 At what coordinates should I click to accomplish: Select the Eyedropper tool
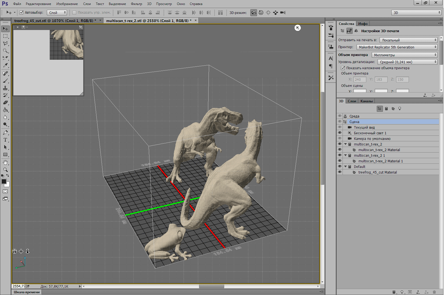(5, 65)
